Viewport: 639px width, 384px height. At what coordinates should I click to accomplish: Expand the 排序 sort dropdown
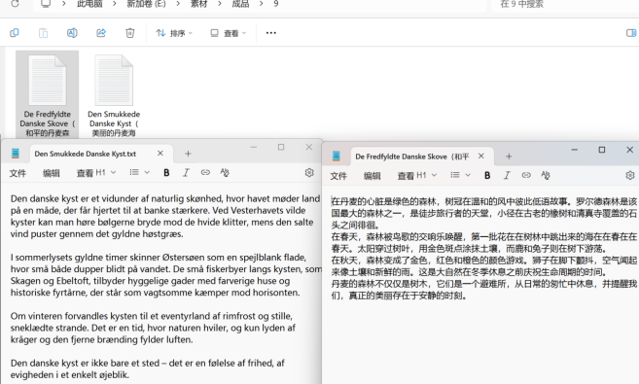(174, 33)
